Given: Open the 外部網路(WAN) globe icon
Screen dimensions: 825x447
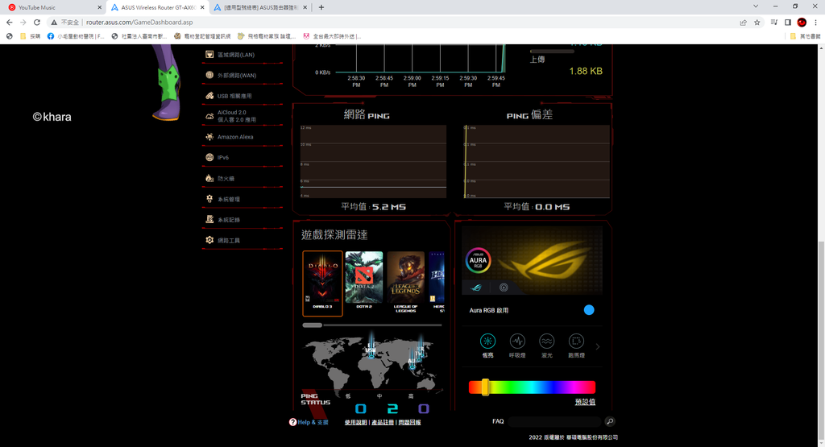Looking at the screenshot, I should point(209,75).
